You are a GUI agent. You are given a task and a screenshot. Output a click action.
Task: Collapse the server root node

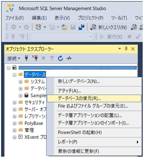pyautogui.click(x=9, y=68)
